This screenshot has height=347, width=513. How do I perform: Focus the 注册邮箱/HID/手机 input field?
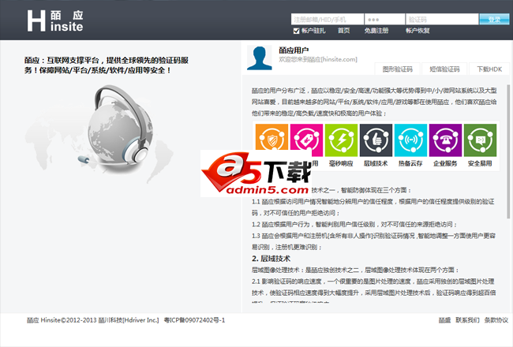pos(328,19)
